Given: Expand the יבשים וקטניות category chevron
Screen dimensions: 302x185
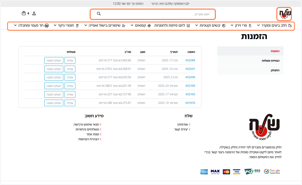Looking at the screenshot, I should 197,25.
